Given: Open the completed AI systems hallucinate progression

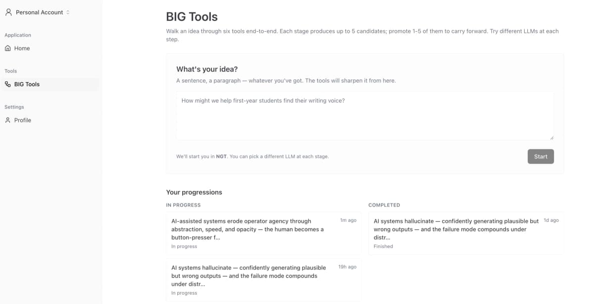Looking at the screenshot, I should [x=465, y=233].
